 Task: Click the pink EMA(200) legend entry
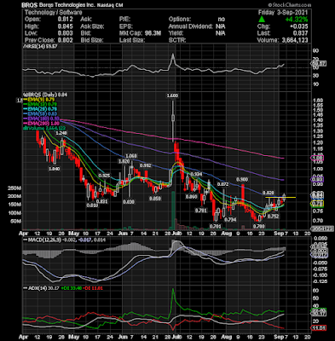(x=42, y=124)
